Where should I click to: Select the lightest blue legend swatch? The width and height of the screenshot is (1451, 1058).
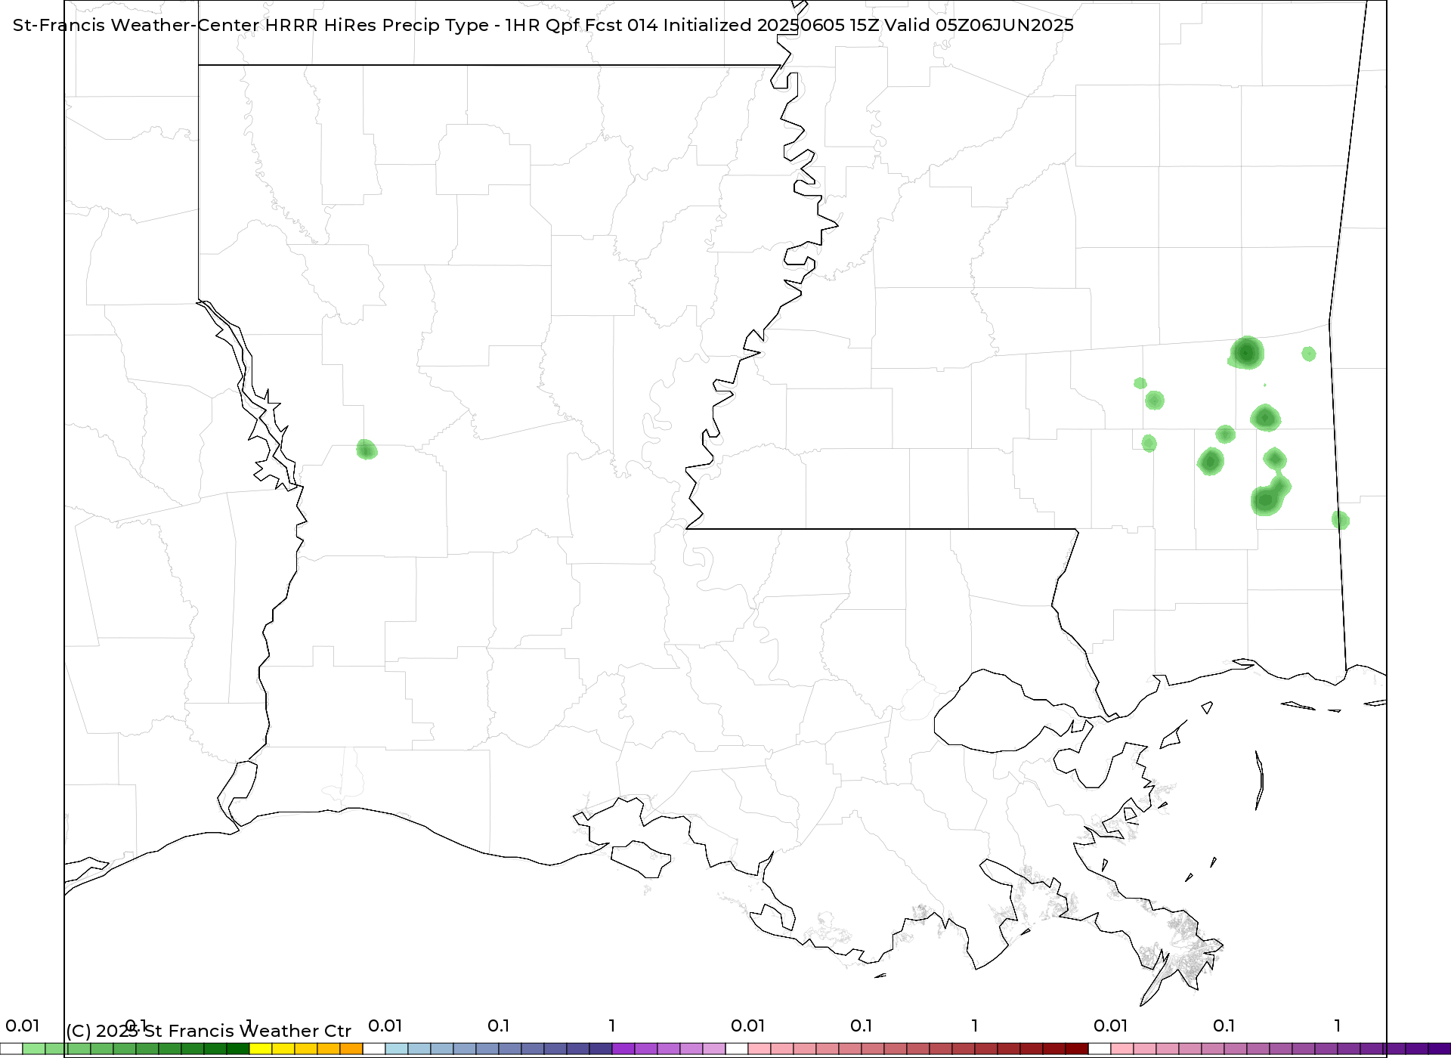[x=397, y=1049]
